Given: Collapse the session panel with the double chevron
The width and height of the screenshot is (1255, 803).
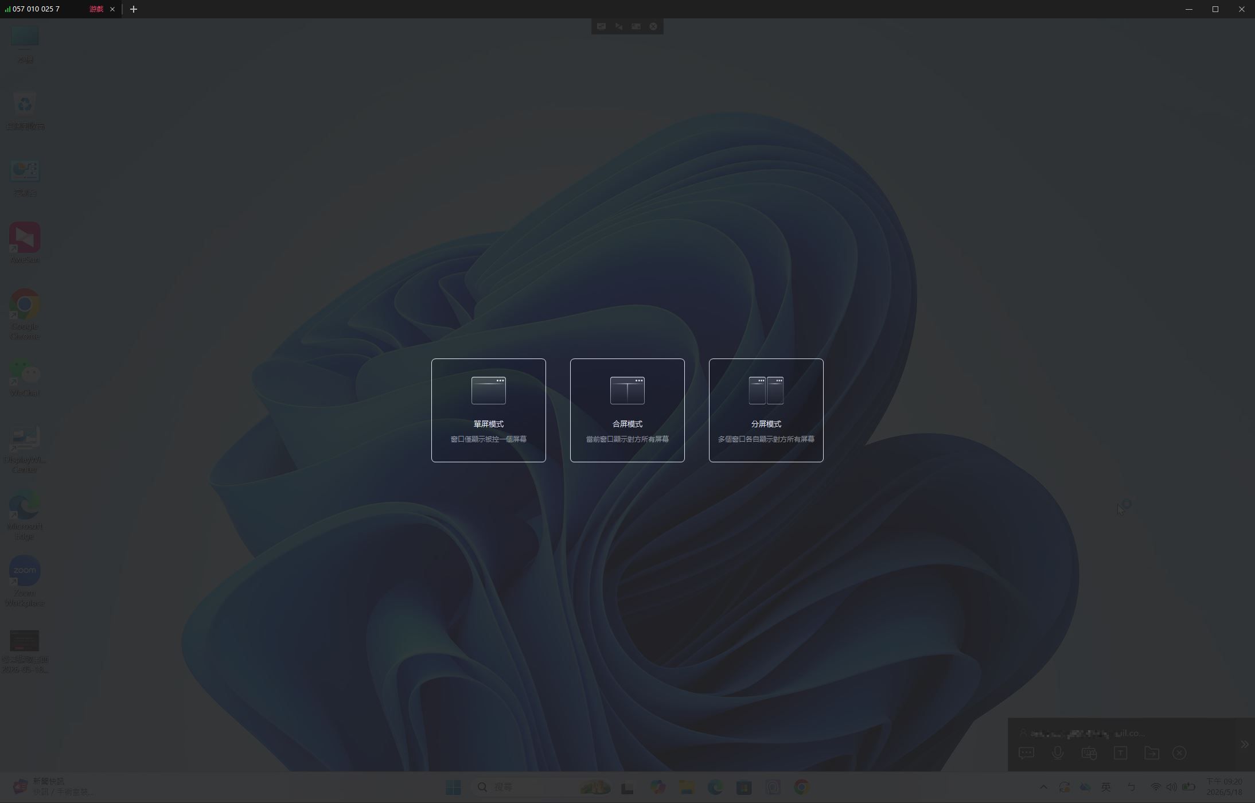Looking at the screenshot, I should (x=1244, y=744).
